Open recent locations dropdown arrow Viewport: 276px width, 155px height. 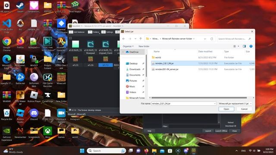[135, 39]
